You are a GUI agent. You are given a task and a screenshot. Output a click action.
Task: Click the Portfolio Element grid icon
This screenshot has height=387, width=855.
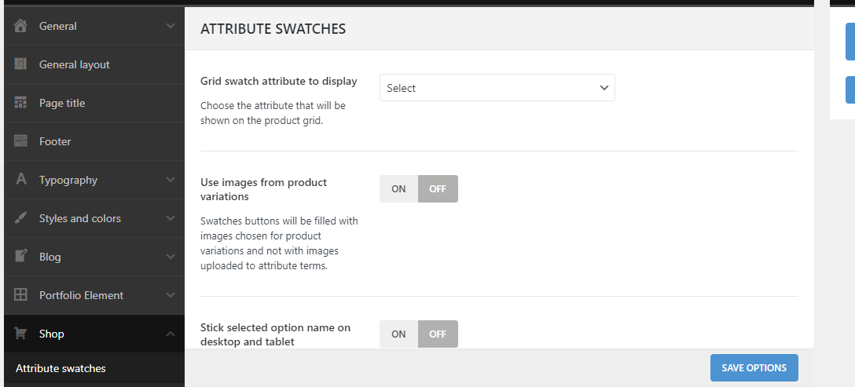pyautogui.click(x=21, y=295)
